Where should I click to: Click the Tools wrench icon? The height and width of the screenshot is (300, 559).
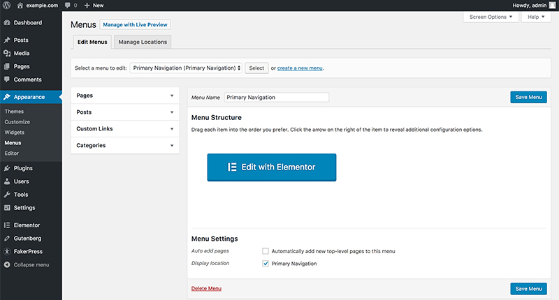tap(7, 195)
